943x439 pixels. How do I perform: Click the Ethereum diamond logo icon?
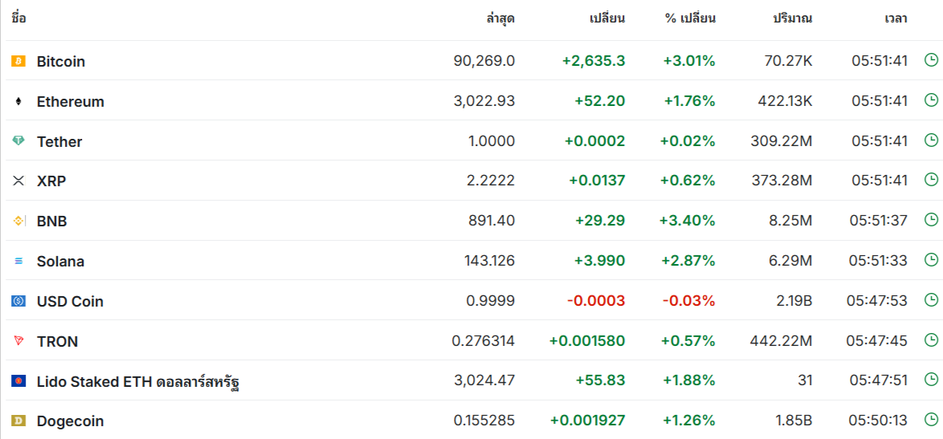pyautogui.click(x=18, y=101)
